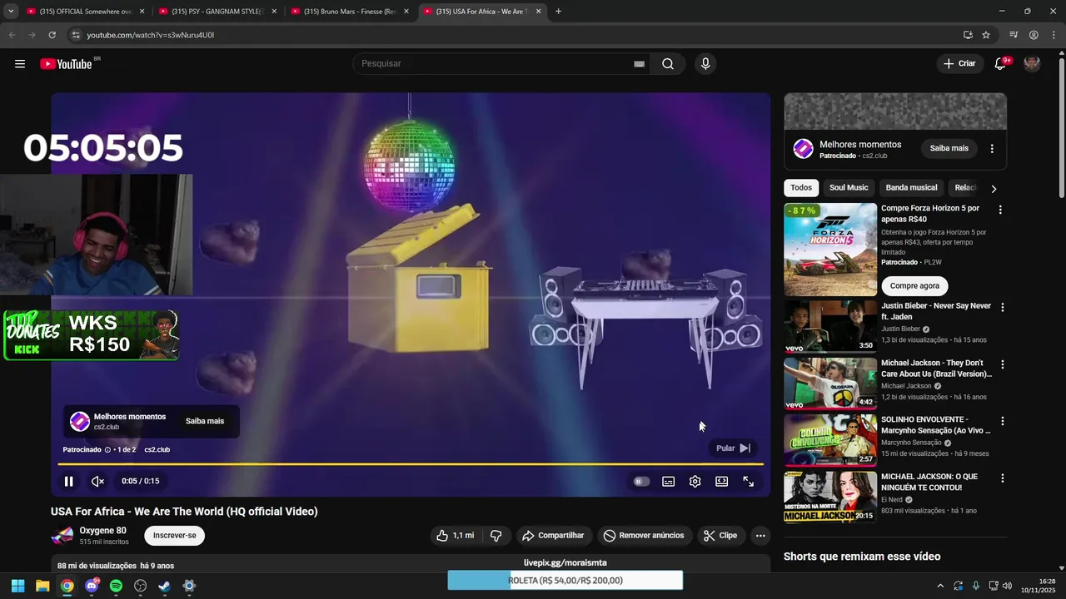Like the video with thumbs up

point(456,536)
